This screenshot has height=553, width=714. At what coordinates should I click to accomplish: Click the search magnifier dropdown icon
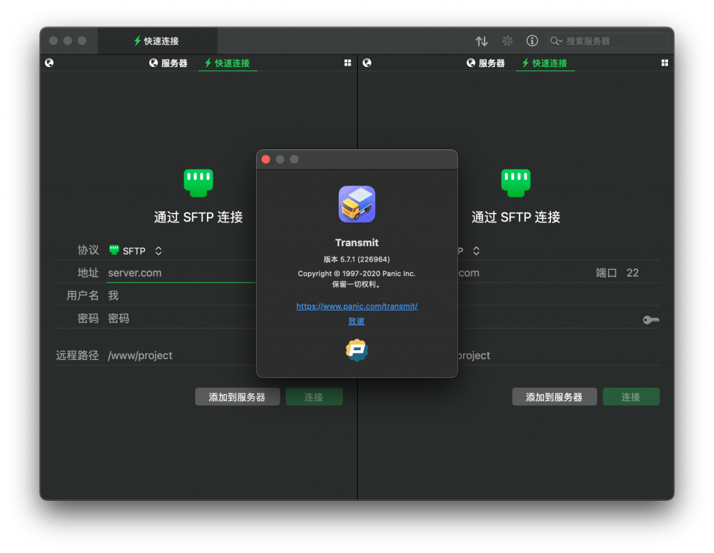[556, 41]
